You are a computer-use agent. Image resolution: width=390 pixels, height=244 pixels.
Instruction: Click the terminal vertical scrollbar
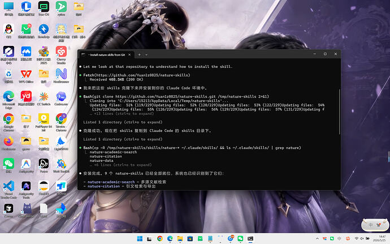point(339,112)
